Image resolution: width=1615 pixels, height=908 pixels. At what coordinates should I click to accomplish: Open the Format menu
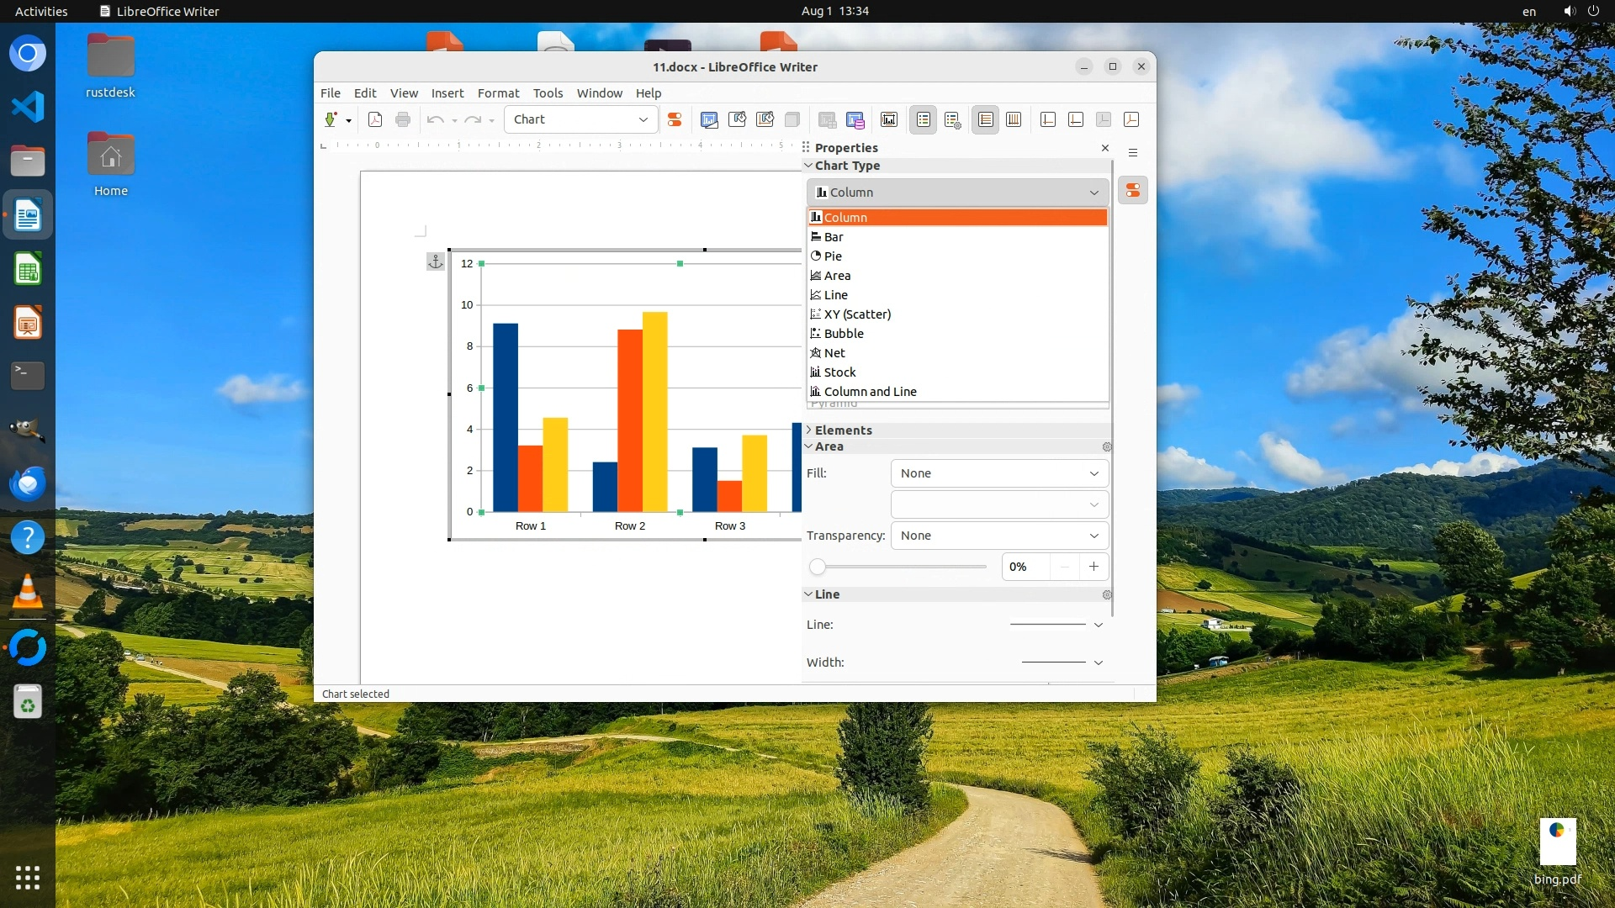498,93
